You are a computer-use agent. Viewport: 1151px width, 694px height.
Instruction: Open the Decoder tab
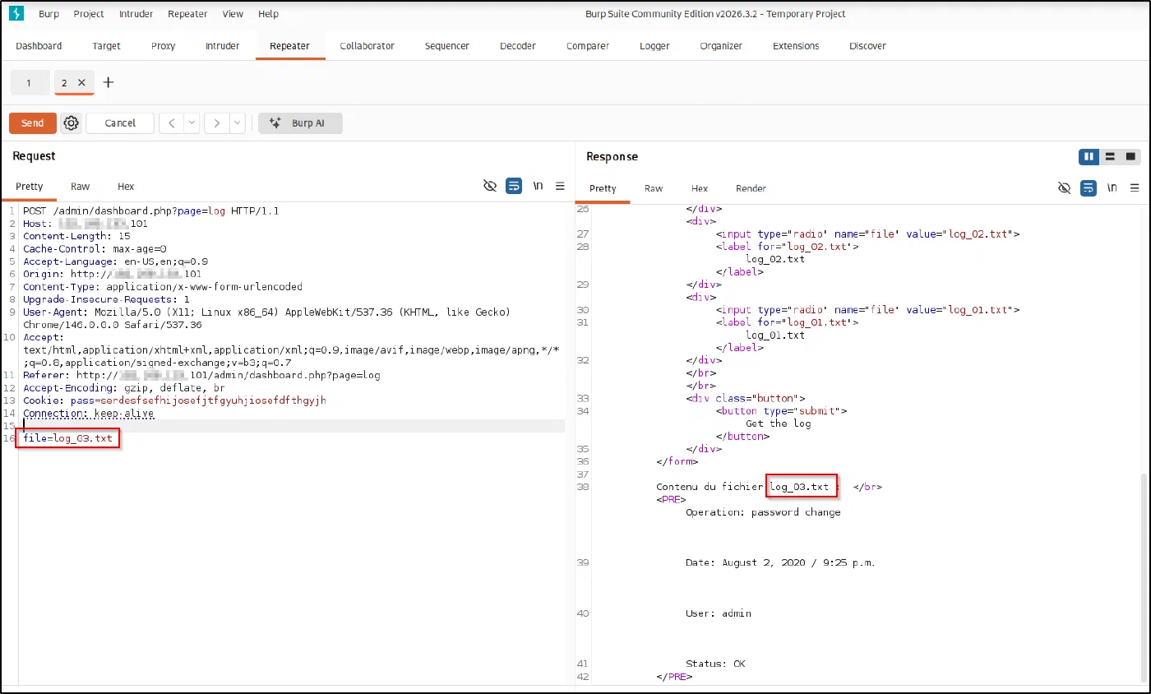pos(518,46)
